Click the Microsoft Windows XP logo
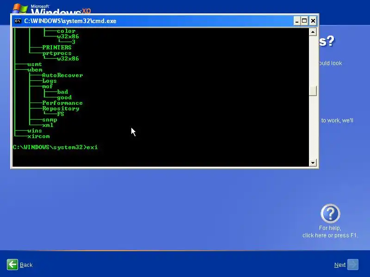Viewport: 370px width, 277px height. pos(51,9)
